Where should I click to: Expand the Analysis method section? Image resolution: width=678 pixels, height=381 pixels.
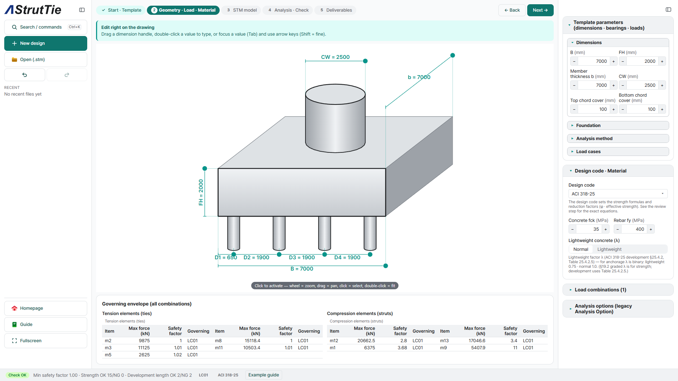click(x=618, y=139)
